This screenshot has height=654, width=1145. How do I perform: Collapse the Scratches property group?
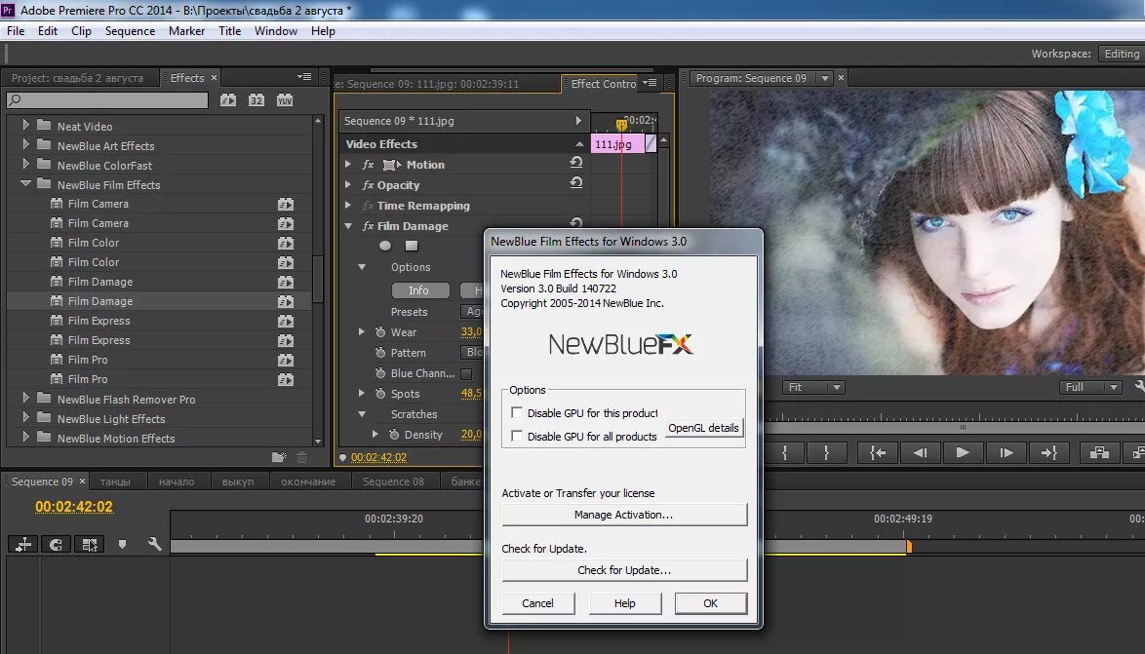pyautogui.click(x=362, y=414)
